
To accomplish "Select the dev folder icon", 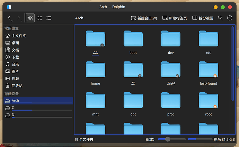I will click(x=171, y=38).
